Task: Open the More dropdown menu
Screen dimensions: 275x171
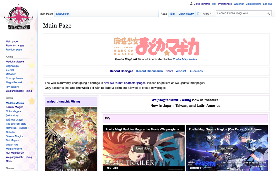Action: [208, 14]
